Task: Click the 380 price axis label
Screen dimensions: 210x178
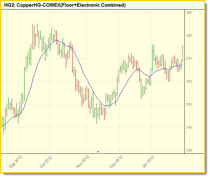Action: 189,35
